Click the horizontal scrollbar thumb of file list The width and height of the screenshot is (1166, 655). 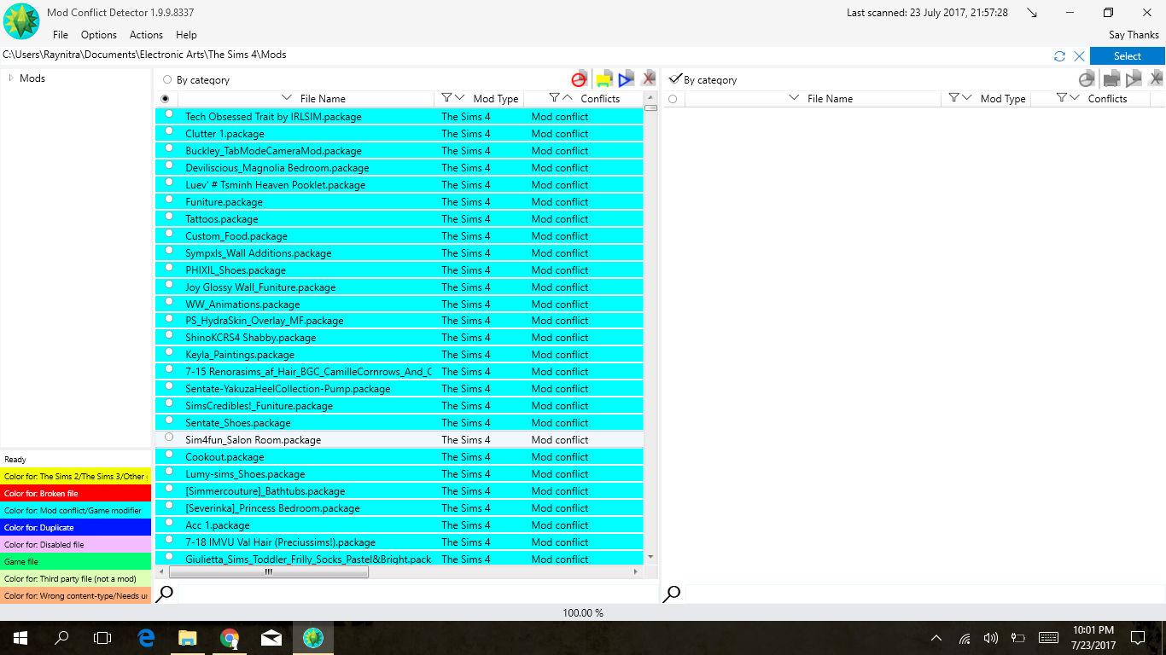269,572
